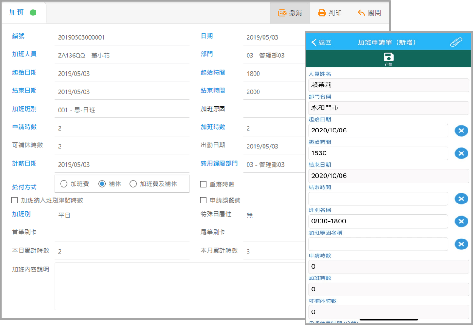
Task: Click the floppy disk save icon
Action: pyautogui.click(x=388, y=57)
